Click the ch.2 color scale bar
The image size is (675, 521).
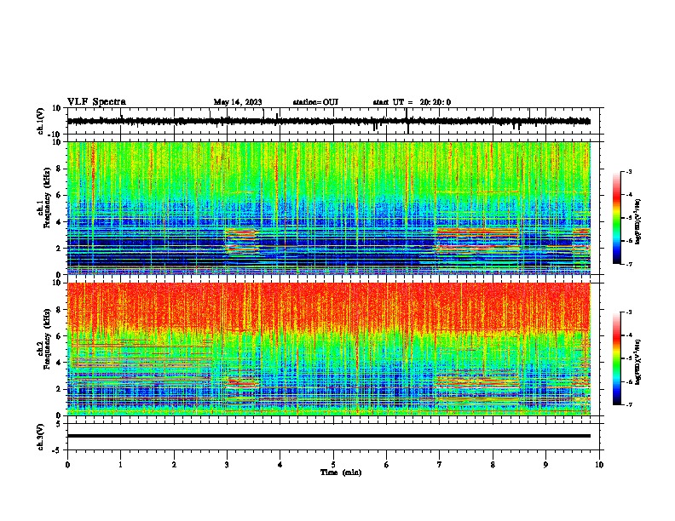point(617,358)
